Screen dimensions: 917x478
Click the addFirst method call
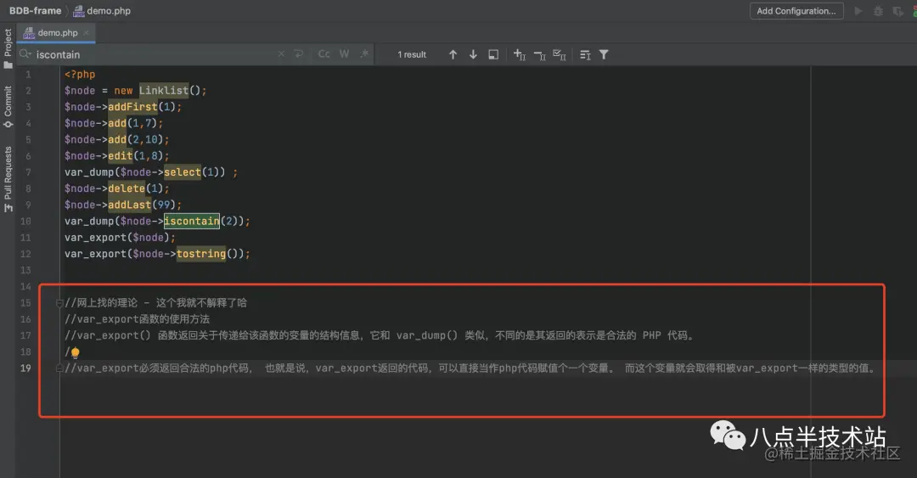(132, 107)
